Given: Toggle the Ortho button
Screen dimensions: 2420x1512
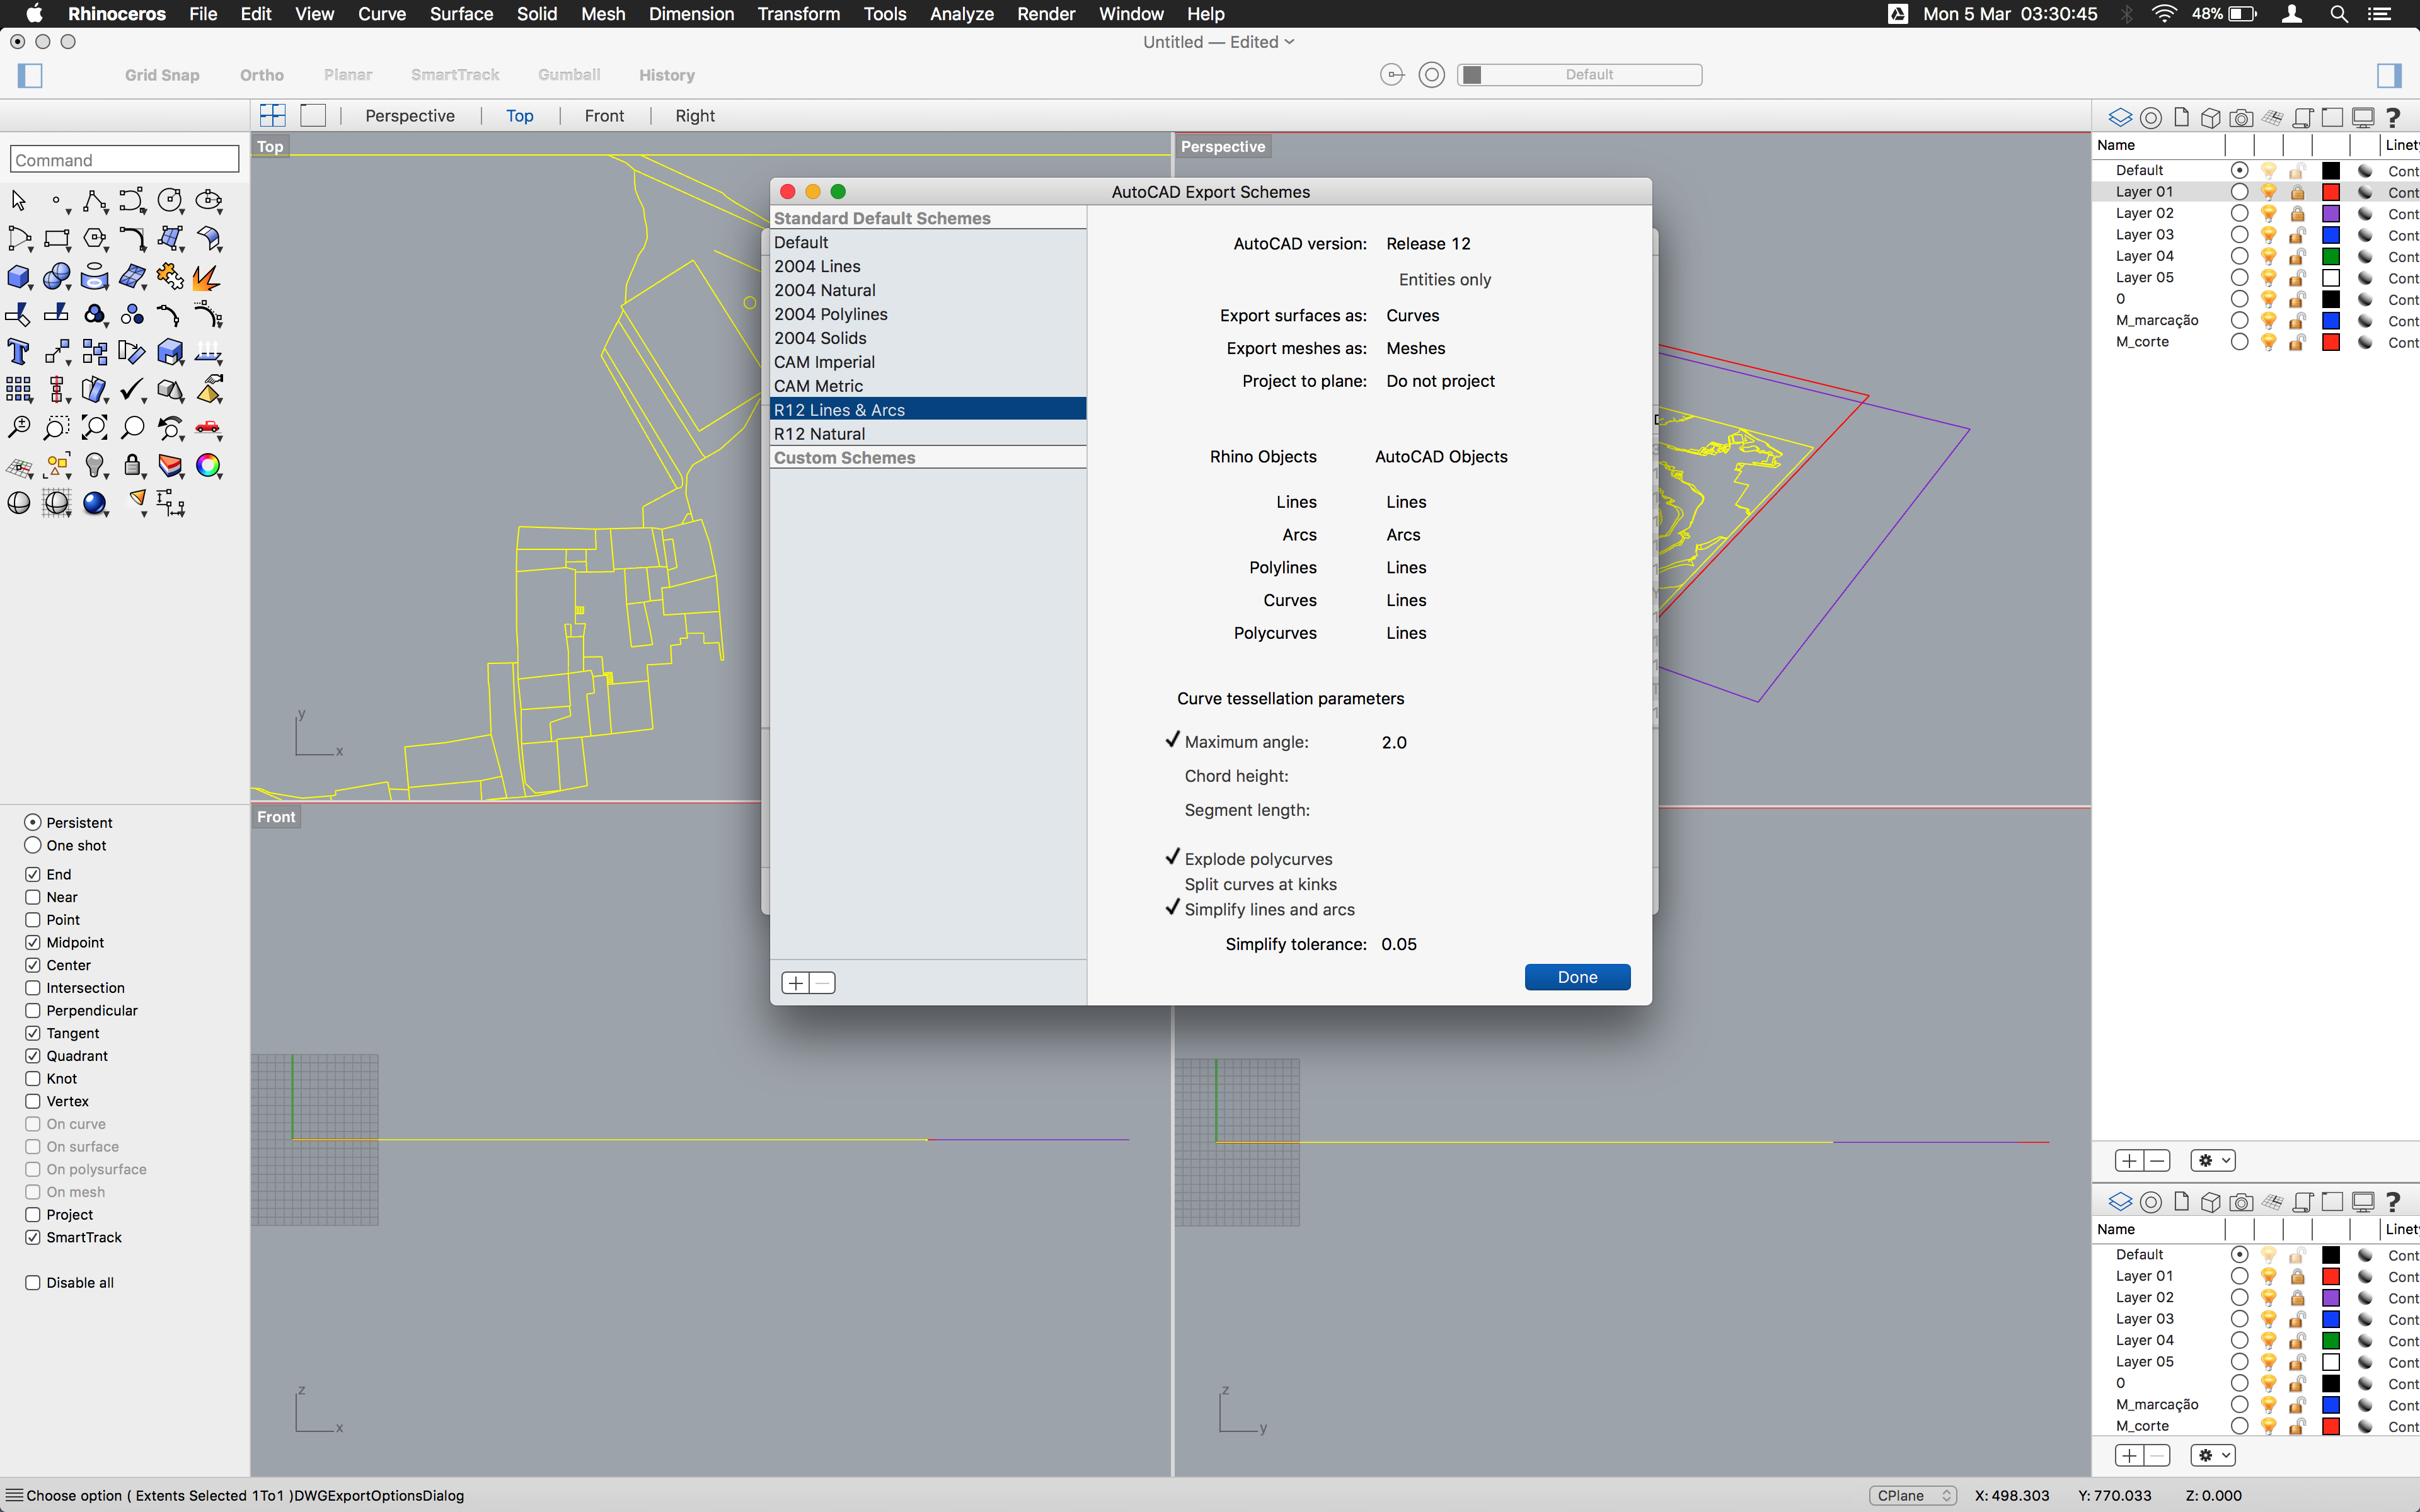Looking at the screenshot, I should click(262, 75).
